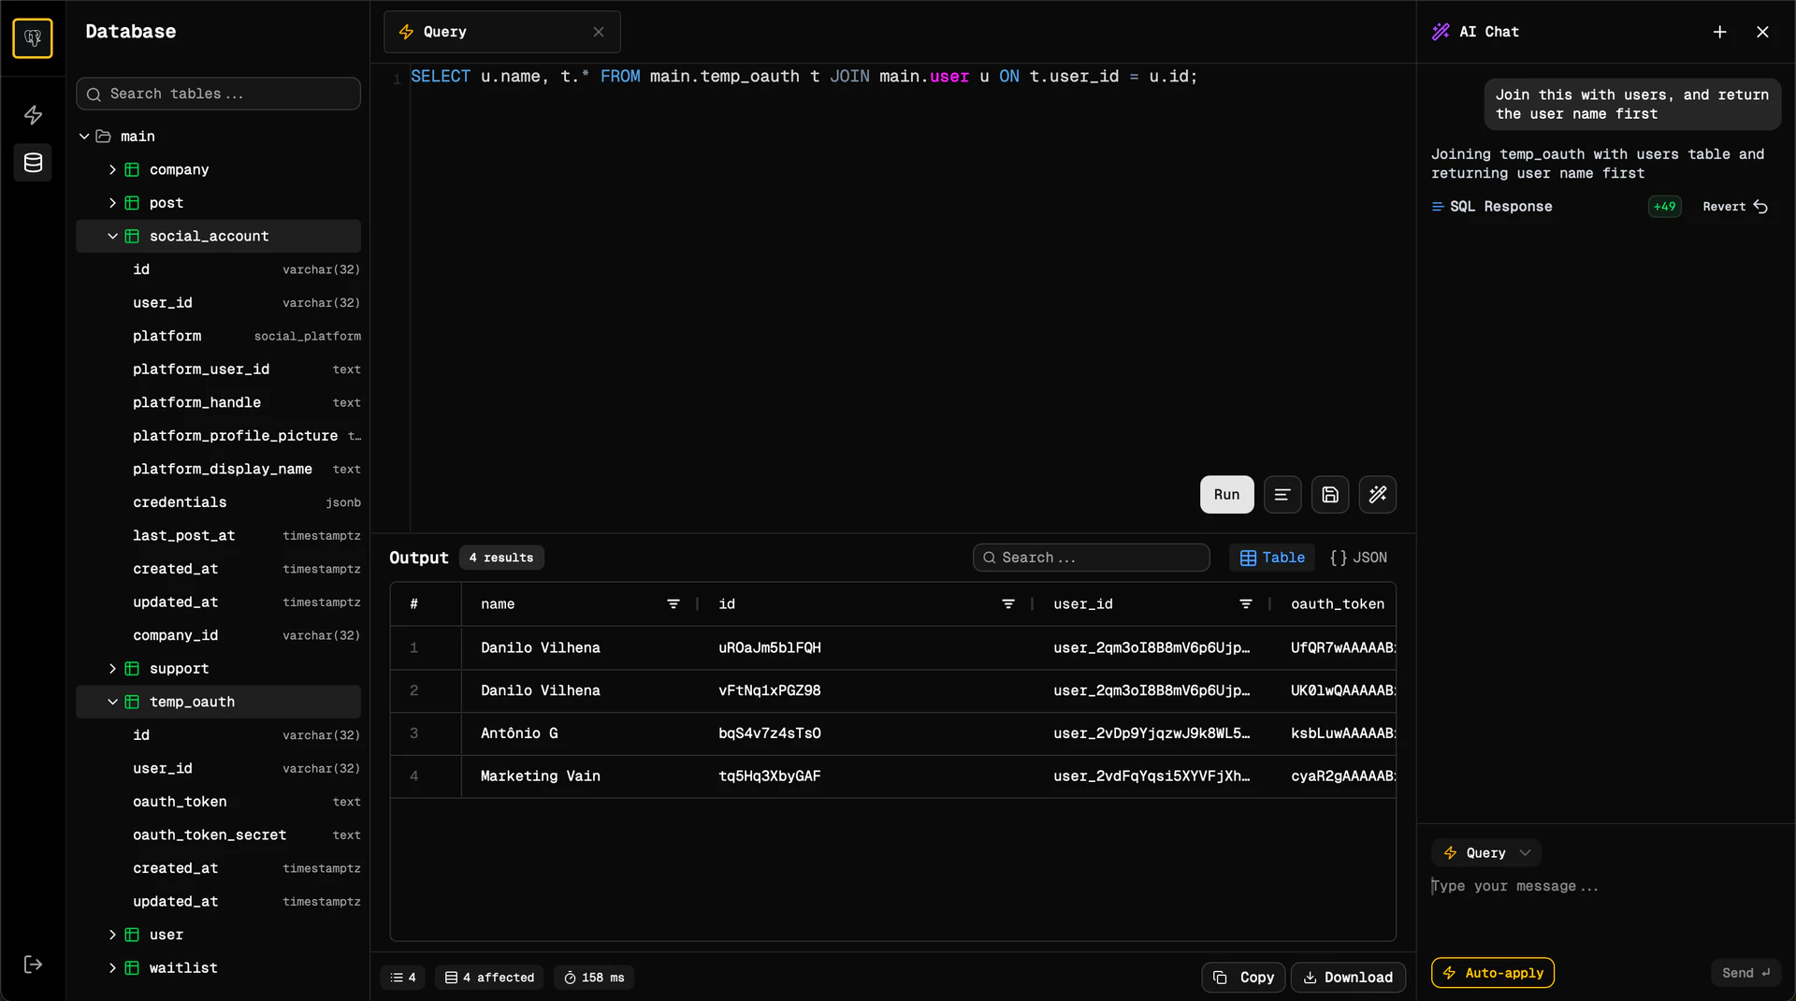The width and height of the screenshot is (1796, 1001).
Task: Switch output to Table view
Action: click(x=1272, y=558)
